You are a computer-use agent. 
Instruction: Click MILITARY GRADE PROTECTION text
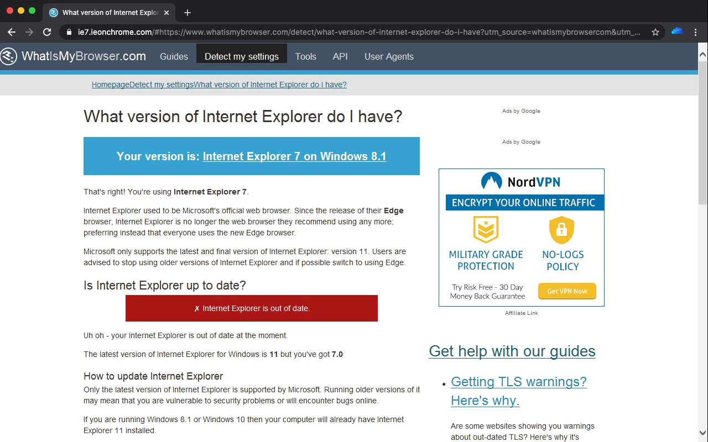pos(486,260)
